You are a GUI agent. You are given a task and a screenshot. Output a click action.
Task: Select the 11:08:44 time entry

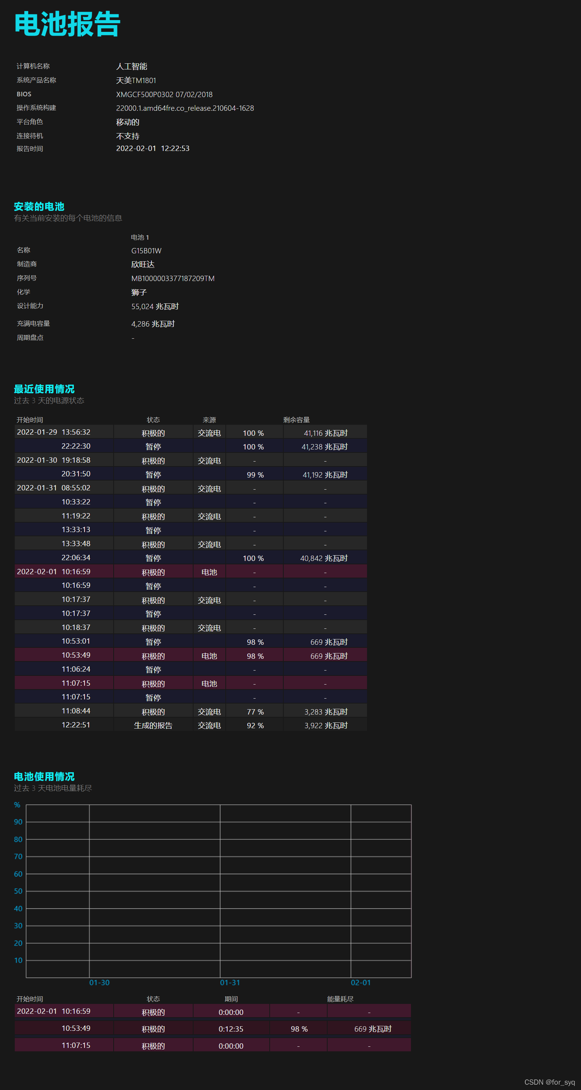(x=76, y=711)
